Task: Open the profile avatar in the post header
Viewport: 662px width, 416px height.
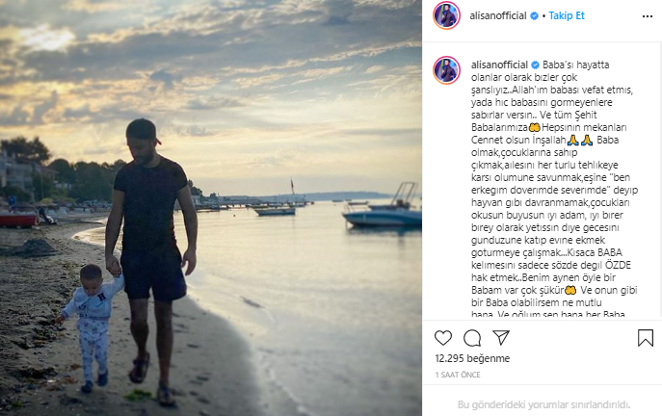Action: point(445,15)
